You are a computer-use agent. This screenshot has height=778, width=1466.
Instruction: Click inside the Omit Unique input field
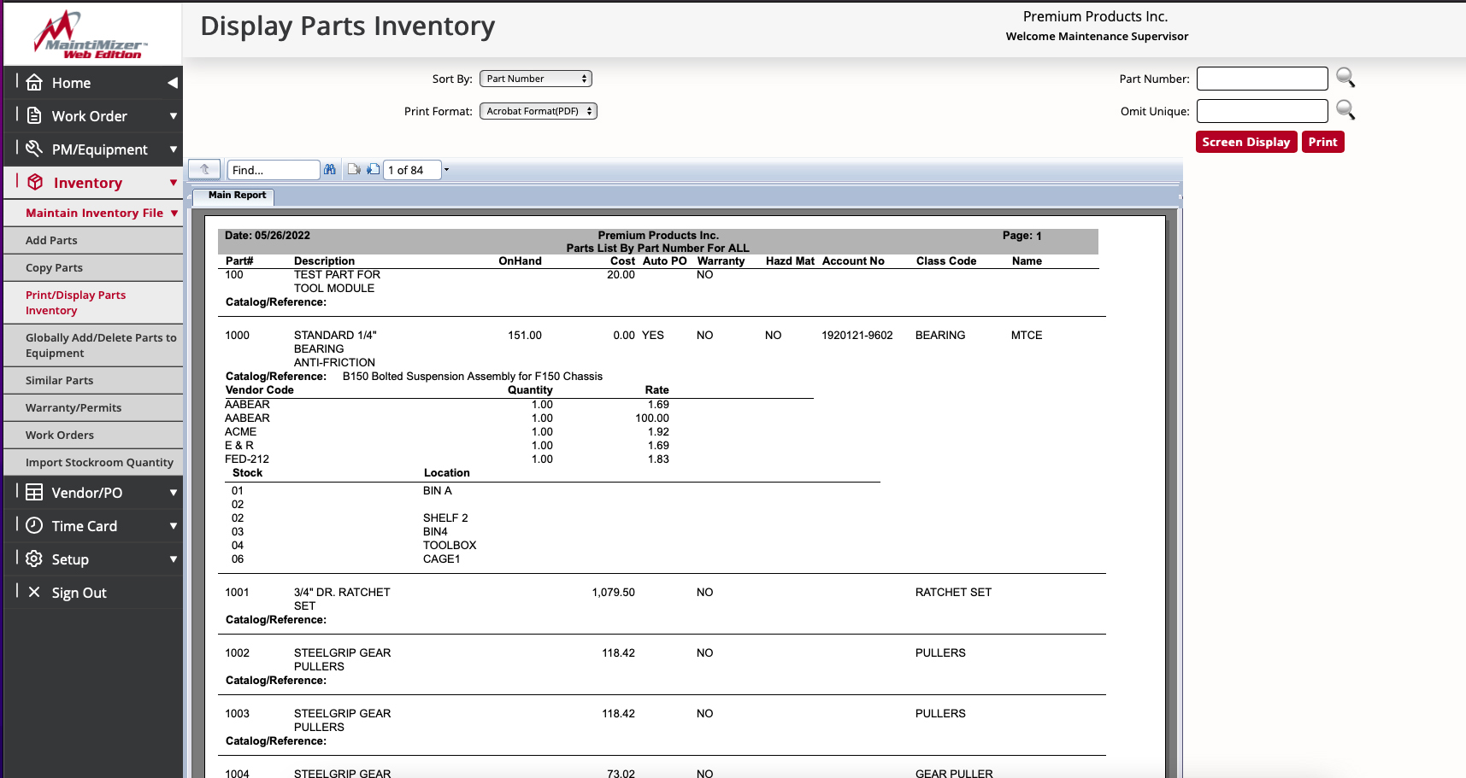pyautogui.click(x=1262, y=110)
